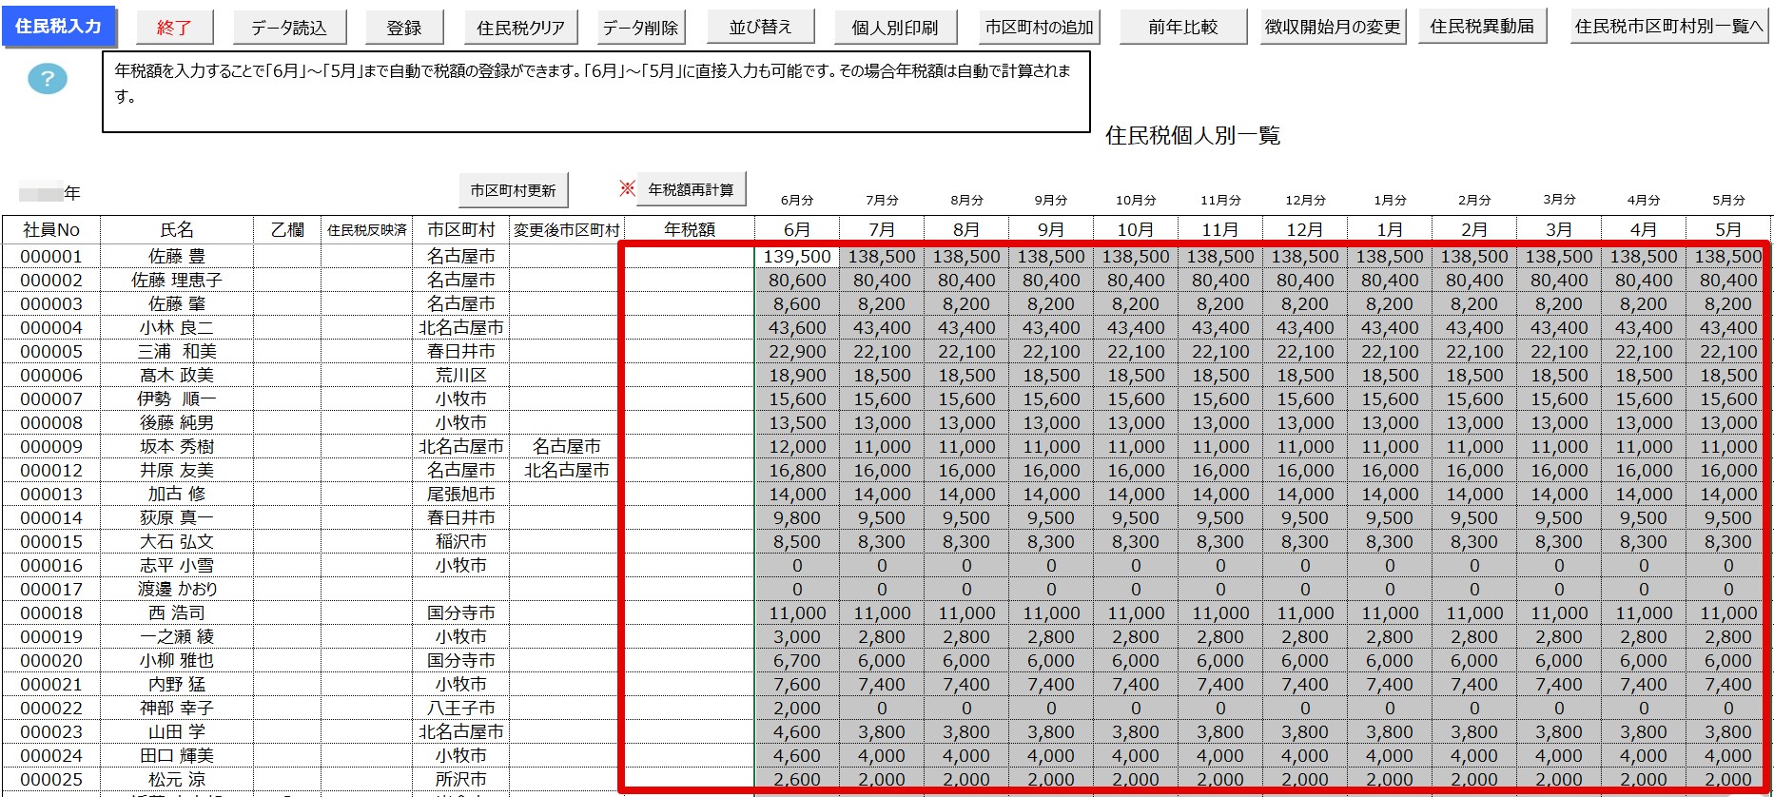
Task: Click the 並び替え button
Action: click(761, 28)
